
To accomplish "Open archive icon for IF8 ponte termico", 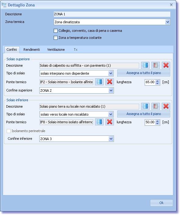I will (99, 122).
